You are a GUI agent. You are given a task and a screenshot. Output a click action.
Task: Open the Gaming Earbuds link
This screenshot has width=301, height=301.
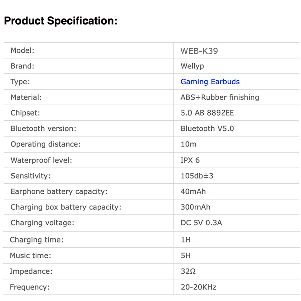210,82
